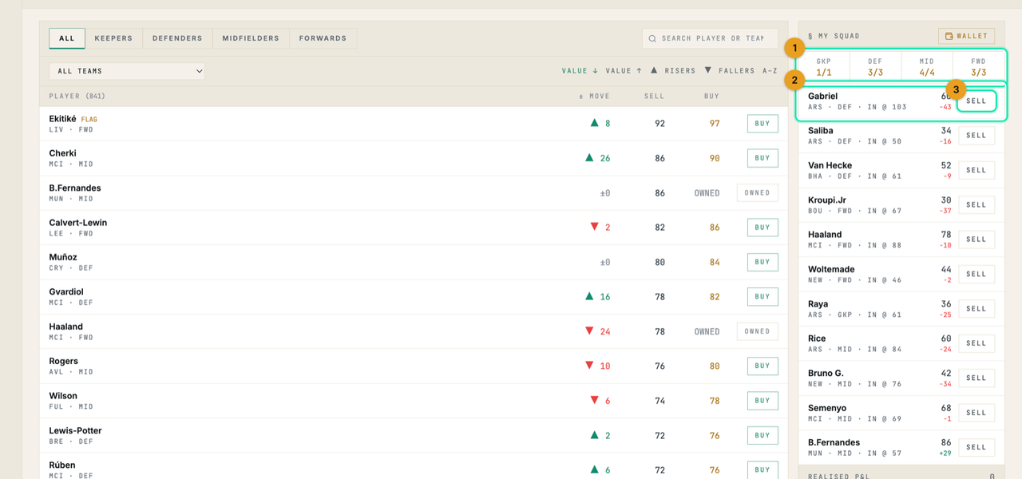The width and height of the screenshot is (1022, 479).
Task: Buy Wilson
Action: coord(763,401)
